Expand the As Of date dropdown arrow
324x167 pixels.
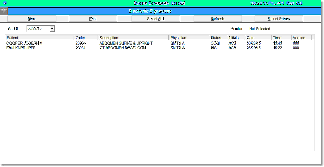tap(52, 29)
